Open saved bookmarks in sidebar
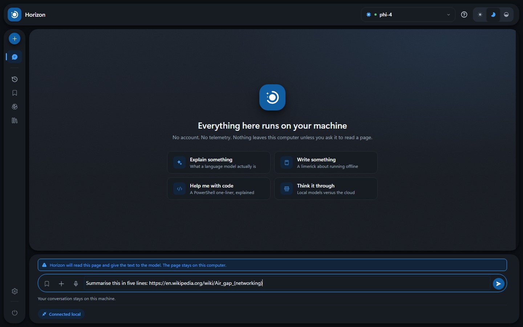This screenshot has height=327, width=523. point(15,93)
